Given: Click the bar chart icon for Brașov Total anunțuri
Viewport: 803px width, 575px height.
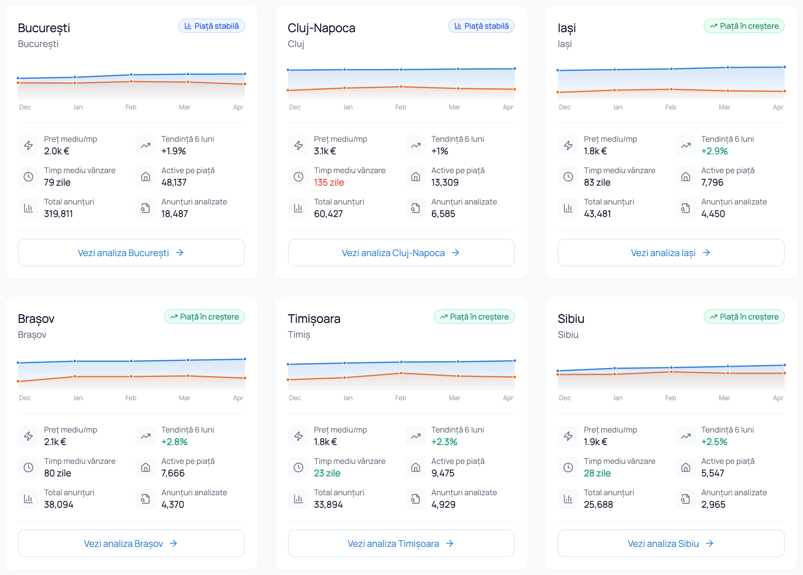Looking at the screenshot, I should click(28, 499).
